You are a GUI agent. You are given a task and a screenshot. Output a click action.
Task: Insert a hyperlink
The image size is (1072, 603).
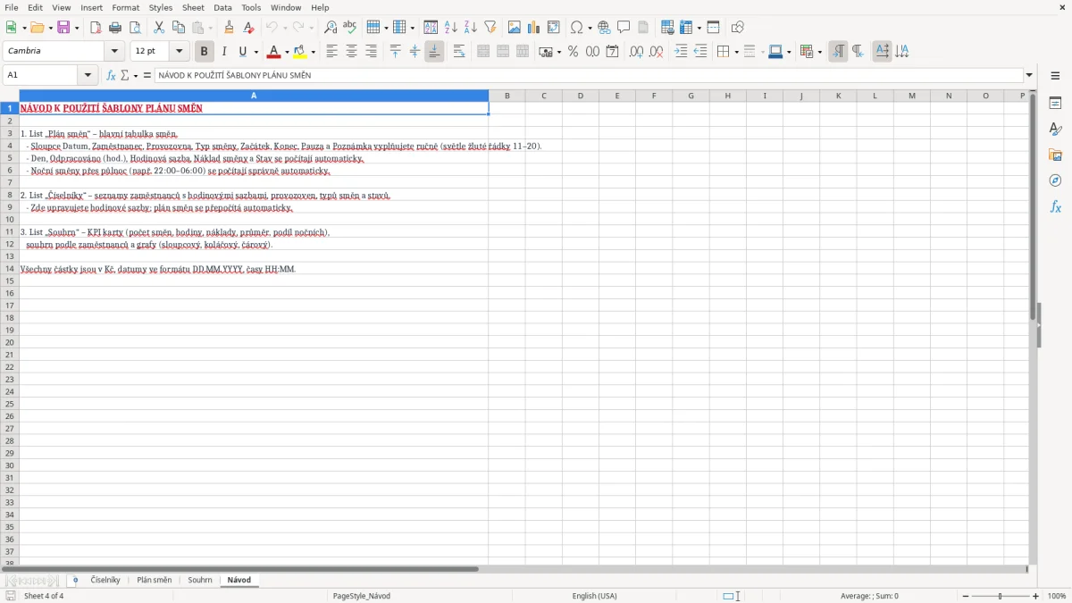(x=605, y=28)
